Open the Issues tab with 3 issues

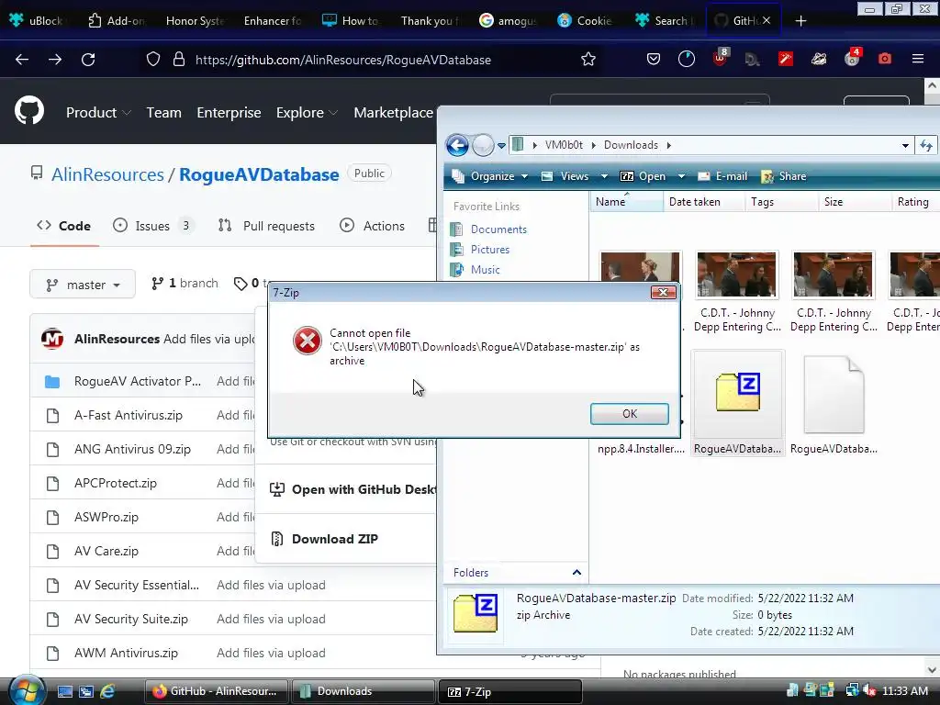click(152, 226)
